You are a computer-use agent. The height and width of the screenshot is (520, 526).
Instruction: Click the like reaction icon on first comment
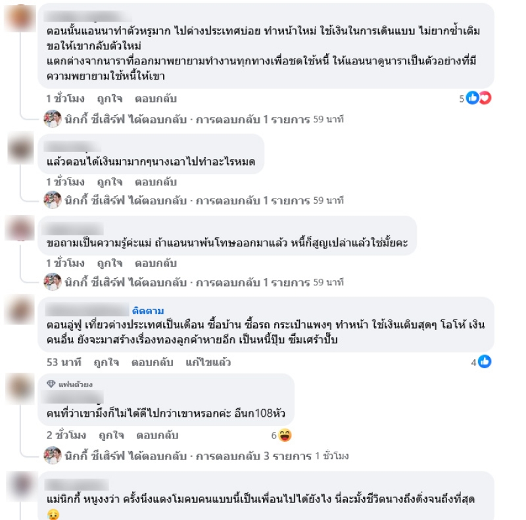[x=472, y=98]
